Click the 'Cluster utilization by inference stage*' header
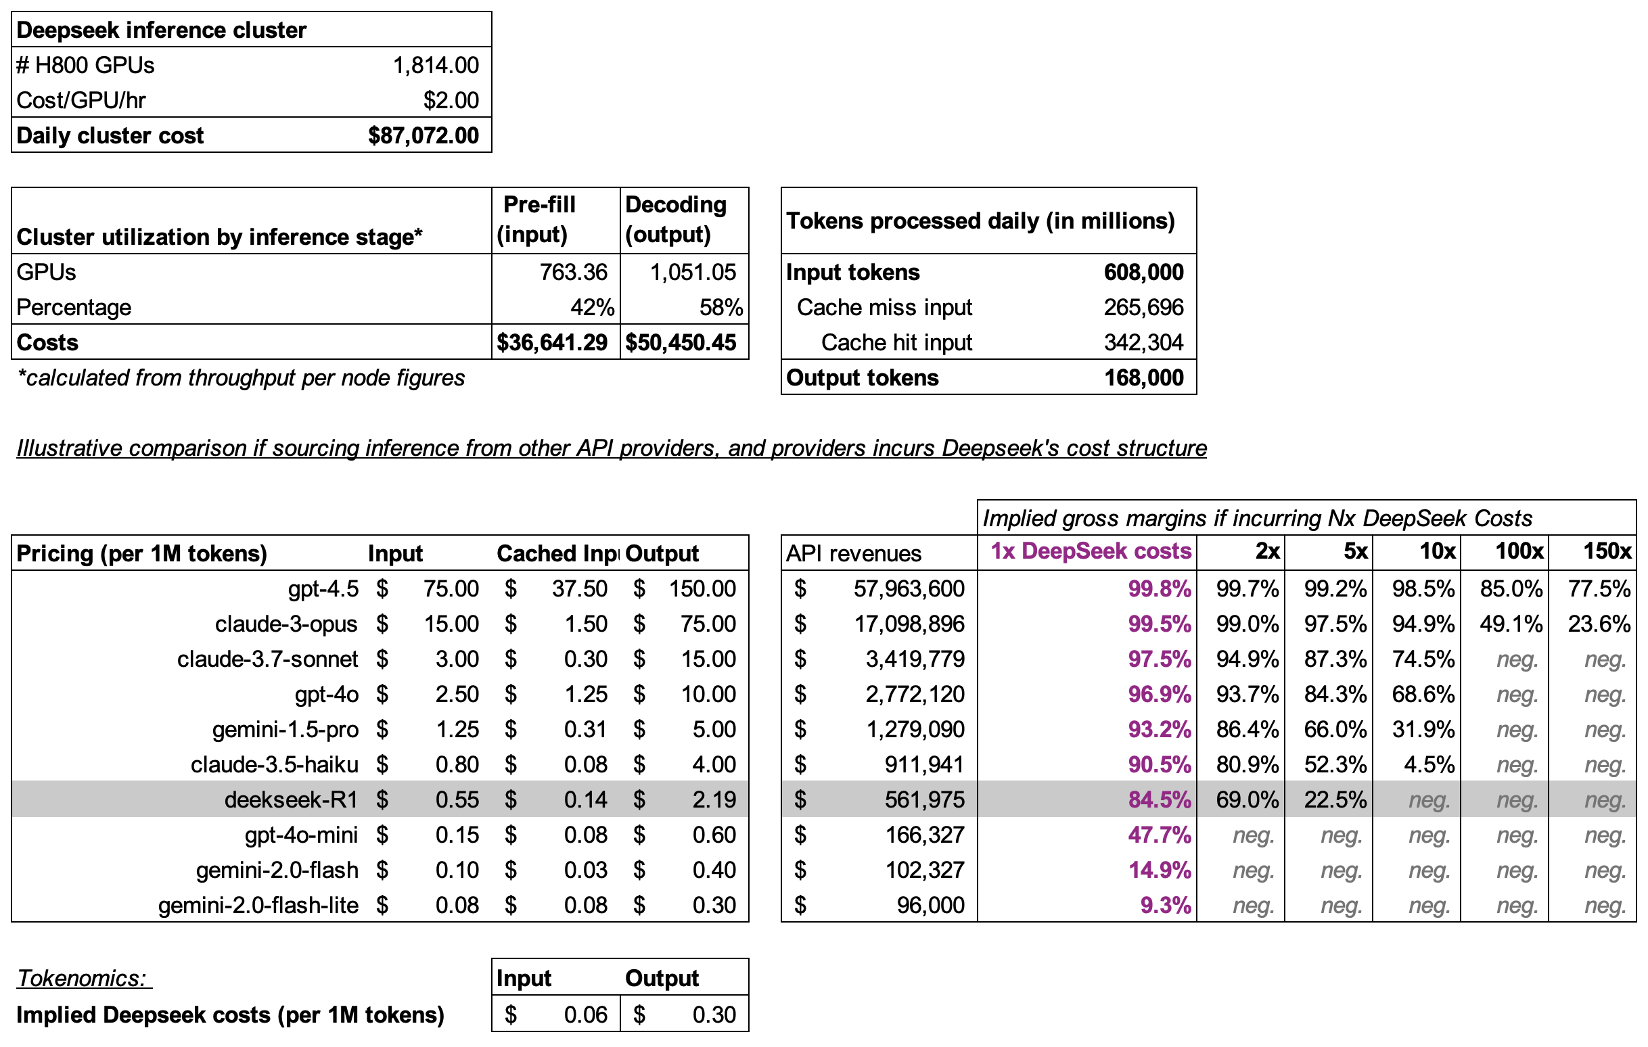 pos(219,237)
